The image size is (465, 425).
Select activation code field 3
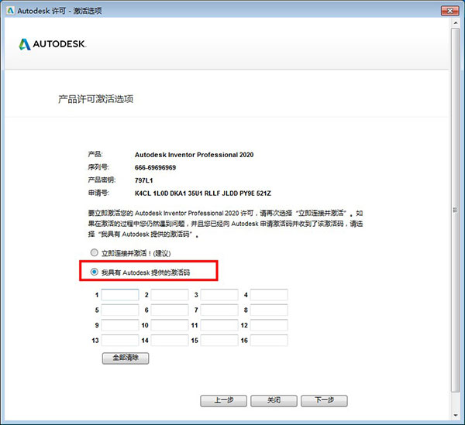(x=219, y=295)
